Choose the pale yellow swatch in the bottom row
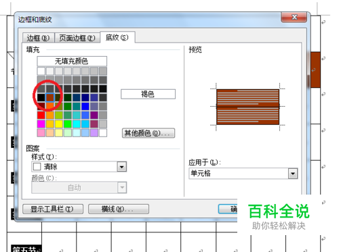Screen dimensions: 339x252 pos(59,132)
